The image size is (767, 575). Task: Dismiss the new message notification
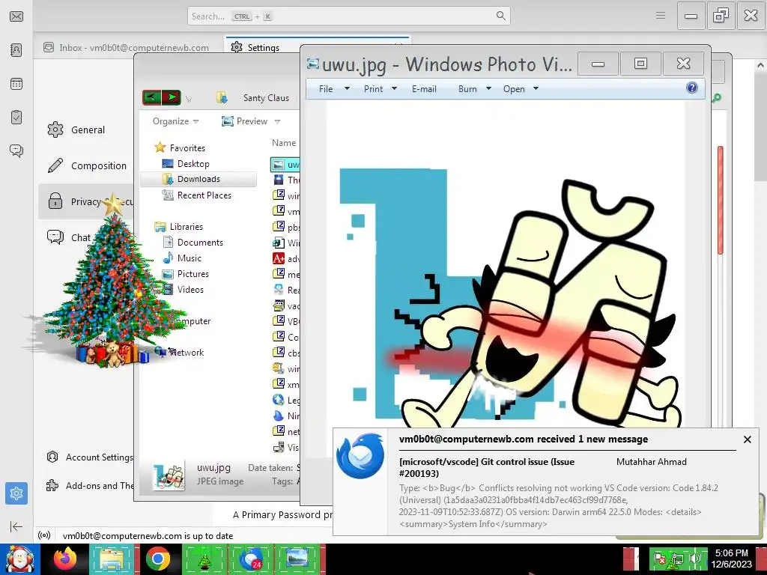coord(747,439)
